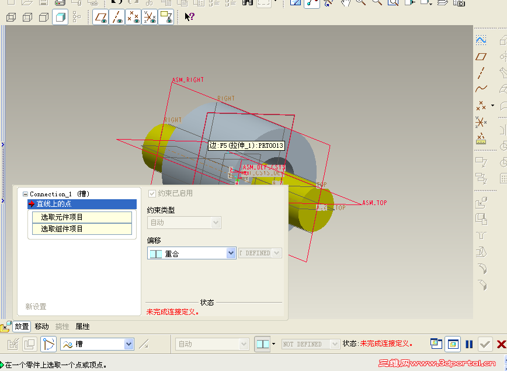Open the '放置' tab

22,327
